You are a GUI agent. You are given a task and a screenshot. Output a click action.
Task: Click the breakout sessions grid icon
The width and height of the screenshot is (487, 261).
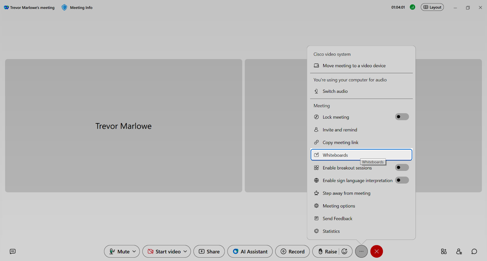point(317,168)
